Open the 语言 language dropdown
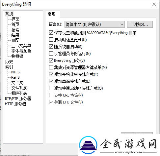Screen dimensions: 160x156 pos(94,24)
